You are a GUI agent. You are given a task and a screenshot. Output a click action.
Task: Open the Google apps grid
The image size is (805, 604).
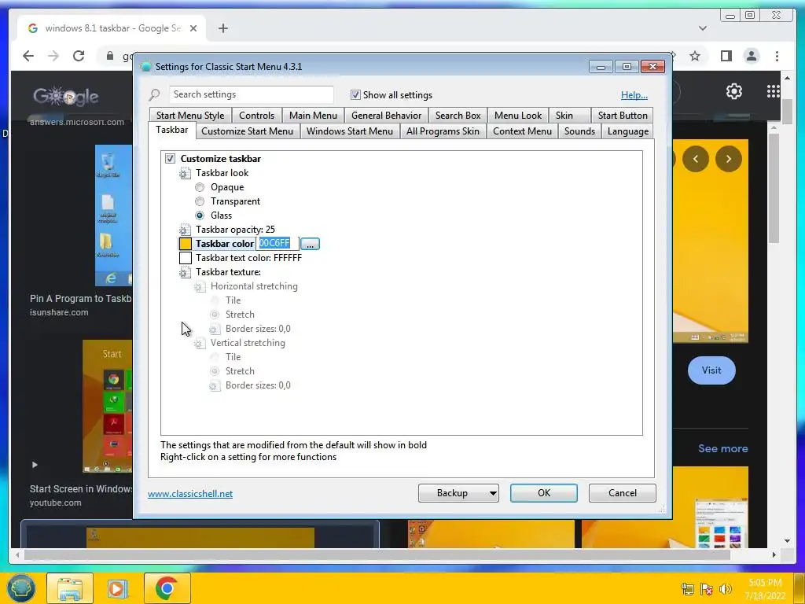(x=774, y=91)
